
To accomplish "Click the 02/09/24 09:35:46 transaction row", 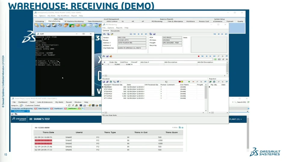I will click(108, 147).
